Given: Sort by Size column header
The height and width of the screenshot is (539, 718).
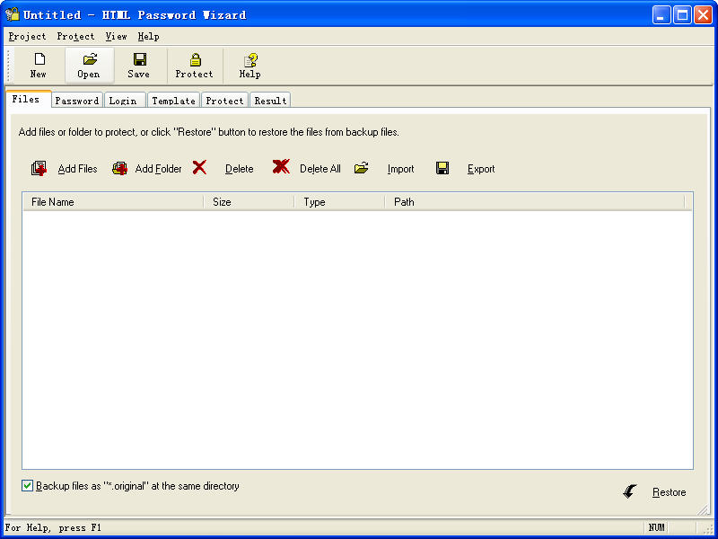Looking at the screenshot, I should coord(249,201).
